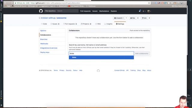Image resolution: width=192 pixels, height=108 pixels.
Task: Switch to the Wiki tab
Action: tap(98, 24)
